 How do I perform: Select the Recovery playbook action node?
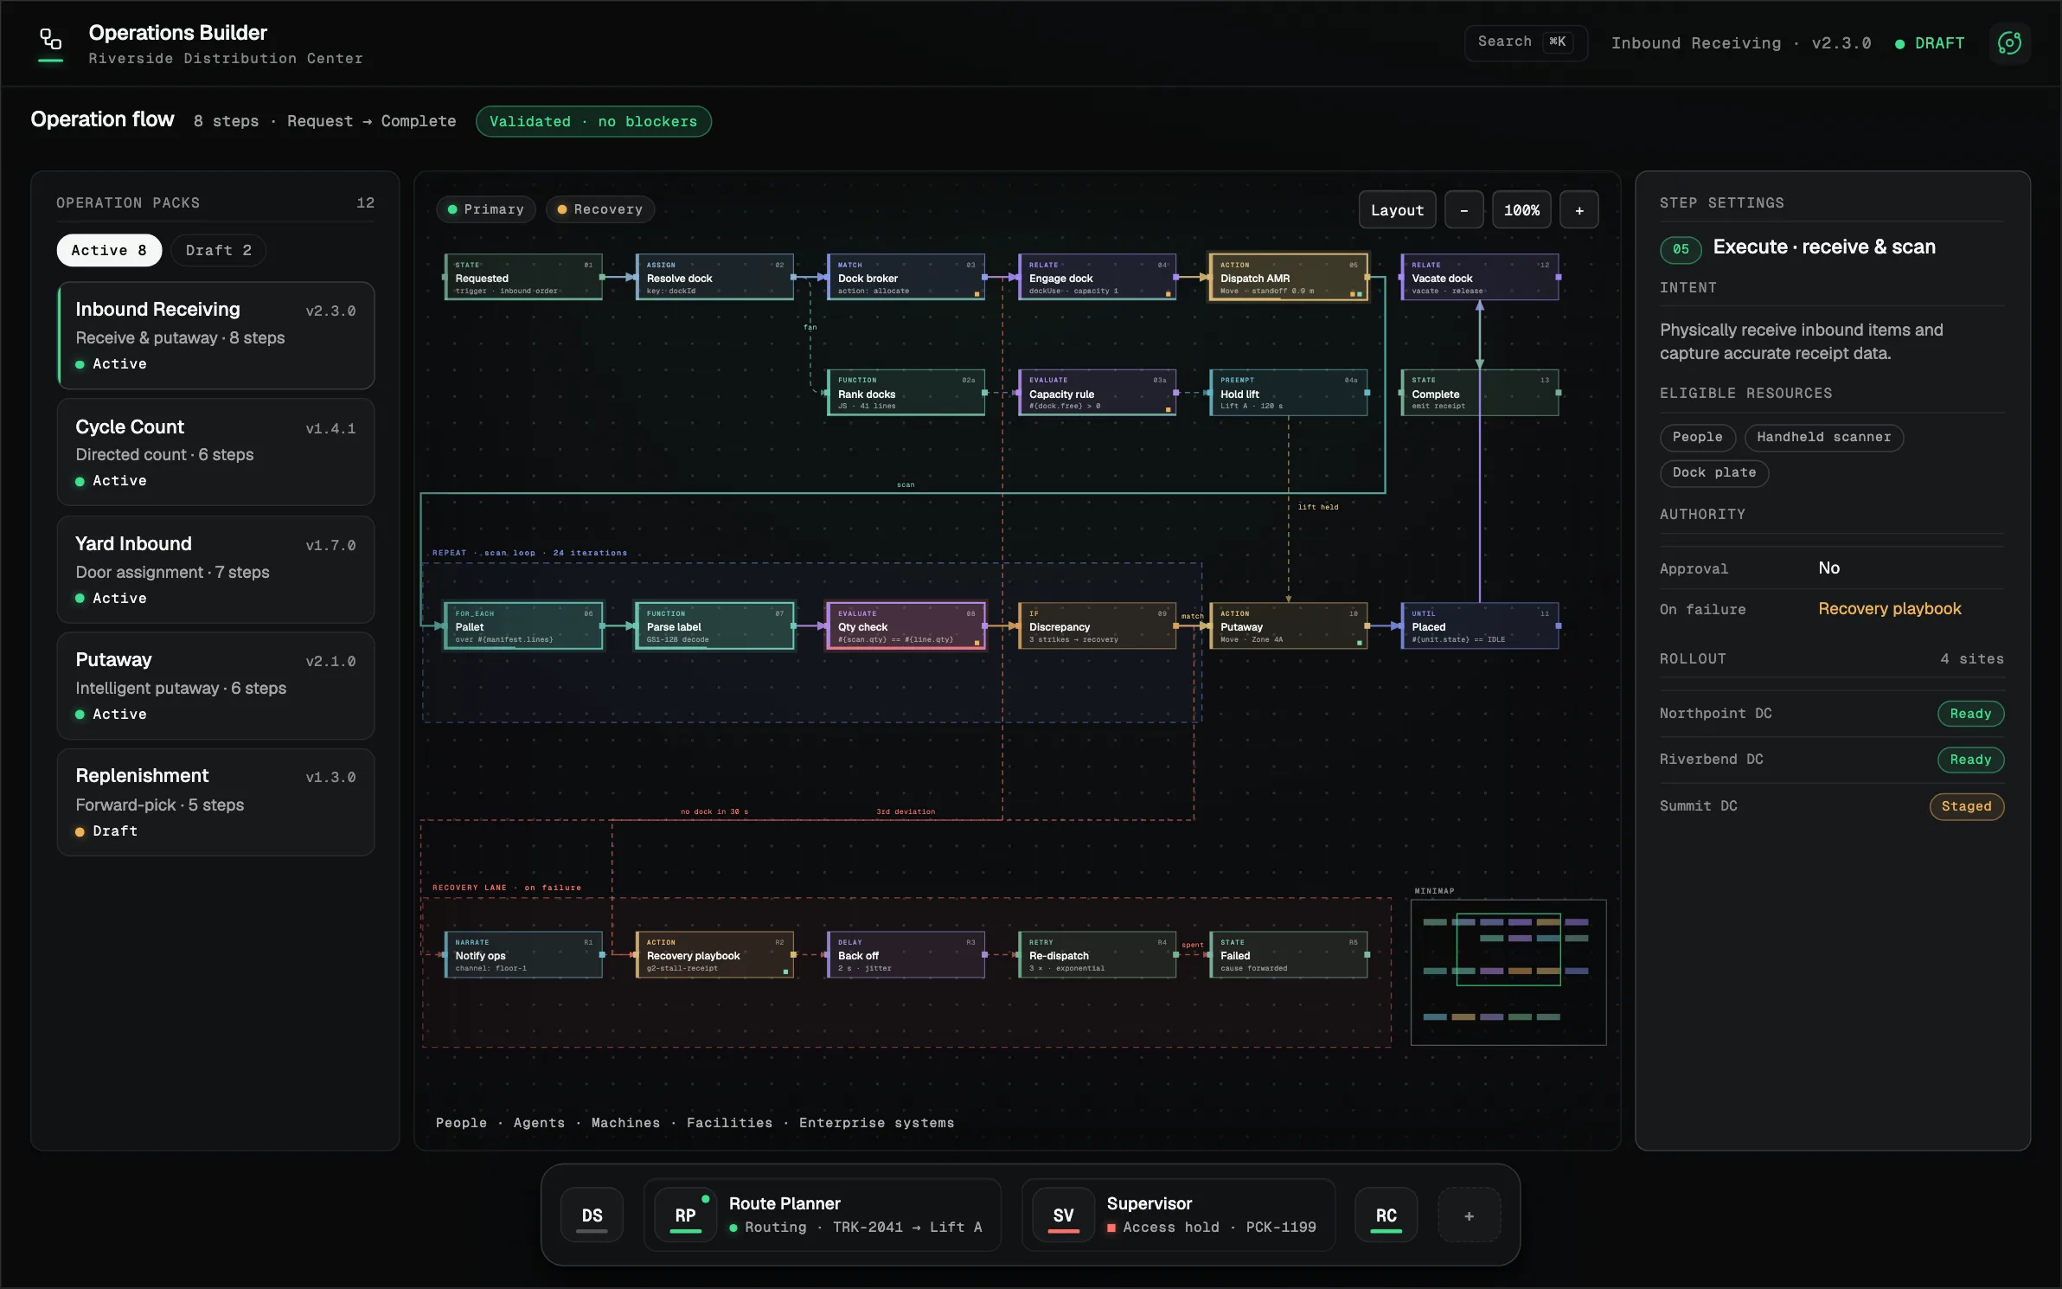[x=714, y=954]
